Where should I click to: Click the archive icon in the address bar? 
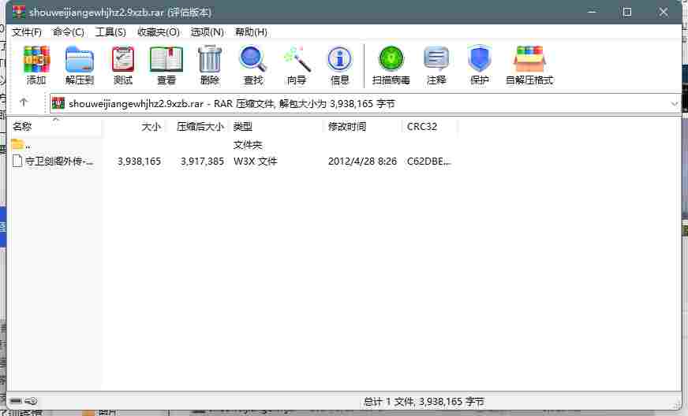58,103
